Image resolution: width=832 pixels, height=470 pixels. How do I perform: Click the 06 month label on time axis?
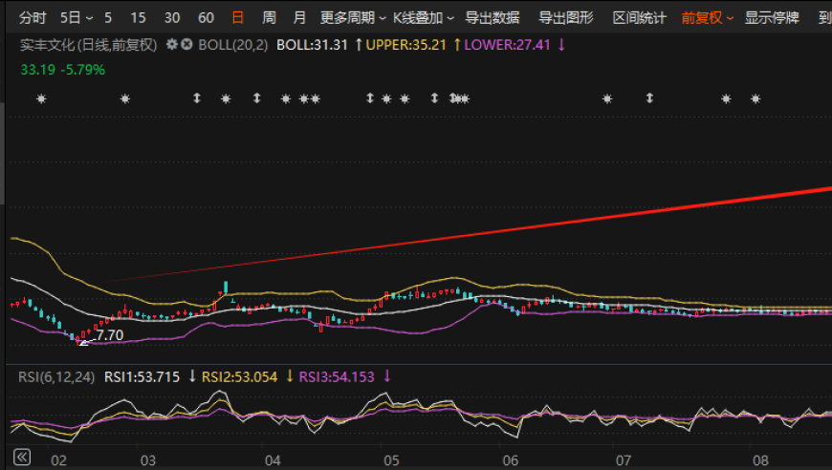pyautogui.click(x=511, y=460)
